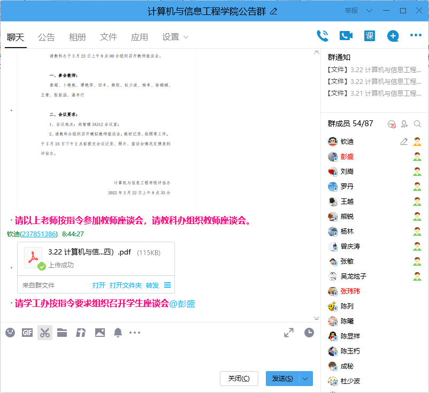
Task: Insert a GIF from the input toolbar
Action: click(x=27, y=333)
